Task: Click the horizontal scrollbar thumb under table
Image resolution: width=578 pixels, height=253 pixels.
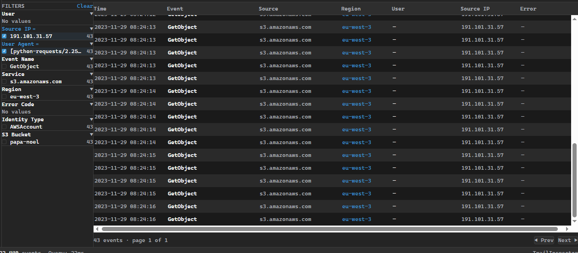Action: tap(330, 229)
